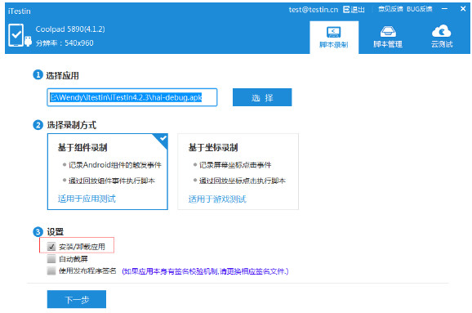Screen dimensions: 472x313
Task: Click the test@testin.cn account label
Action: (314, 10)
